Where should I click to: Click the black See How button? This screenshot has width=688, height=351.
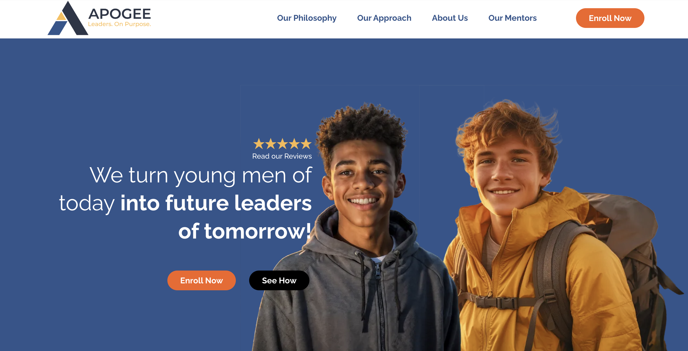[x=279, y=280]
